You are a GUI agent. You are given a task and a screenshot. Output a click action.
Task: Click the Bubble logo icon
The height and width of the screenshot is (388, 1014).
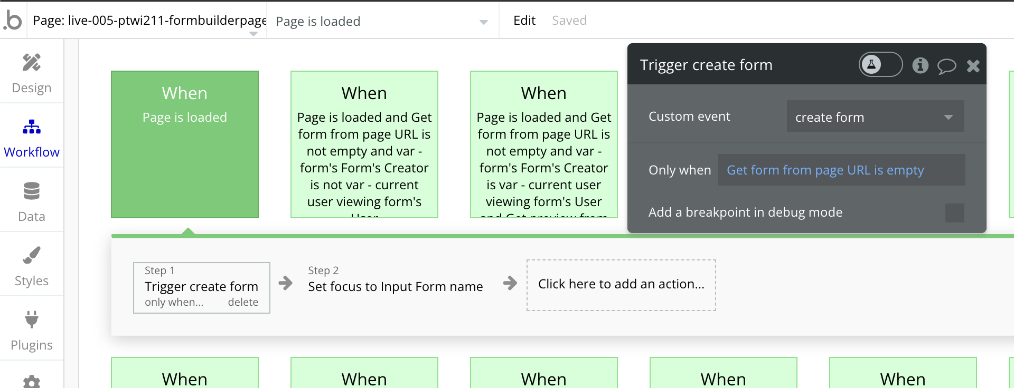point(13,20)
